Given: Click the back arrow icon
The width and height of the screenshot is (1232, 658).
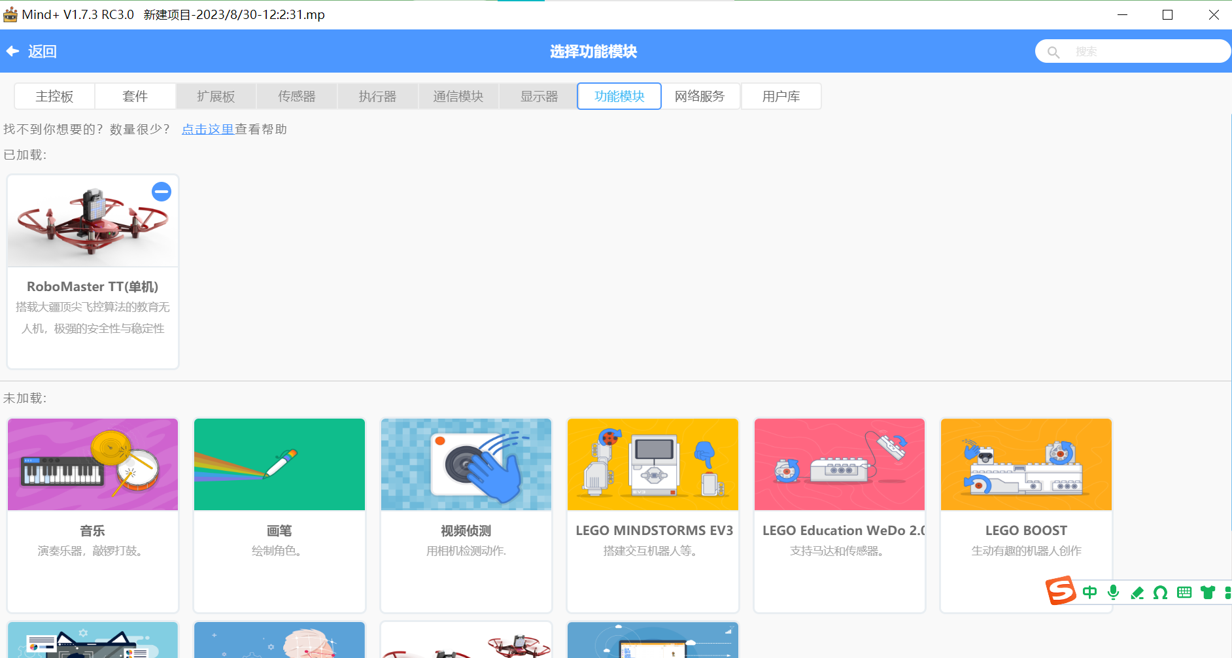Looking at the screenshot, I should click(12, 51).
